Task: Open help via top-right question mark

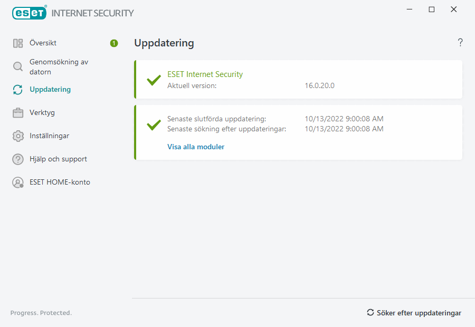Action: tap(460, 43)
